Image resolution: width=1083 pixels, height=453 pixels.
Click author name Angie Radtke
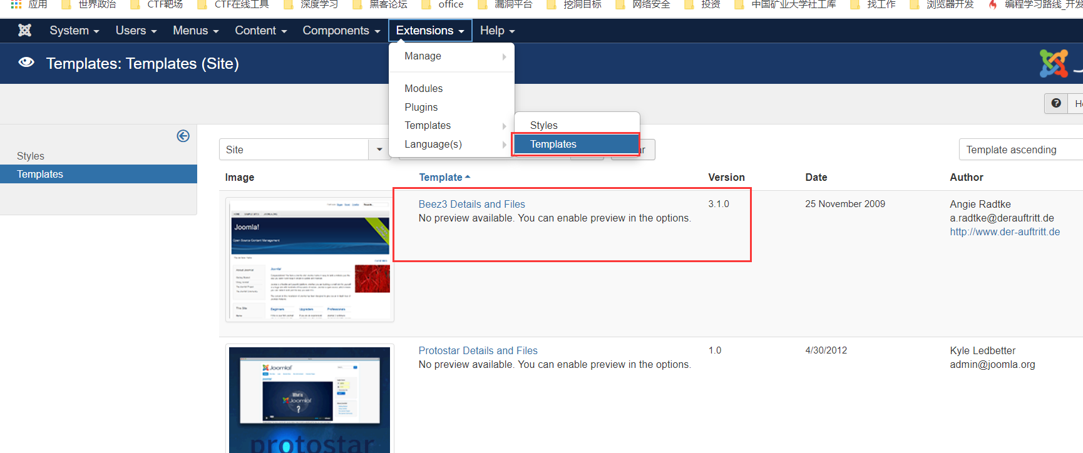click(x=980, y=205)
